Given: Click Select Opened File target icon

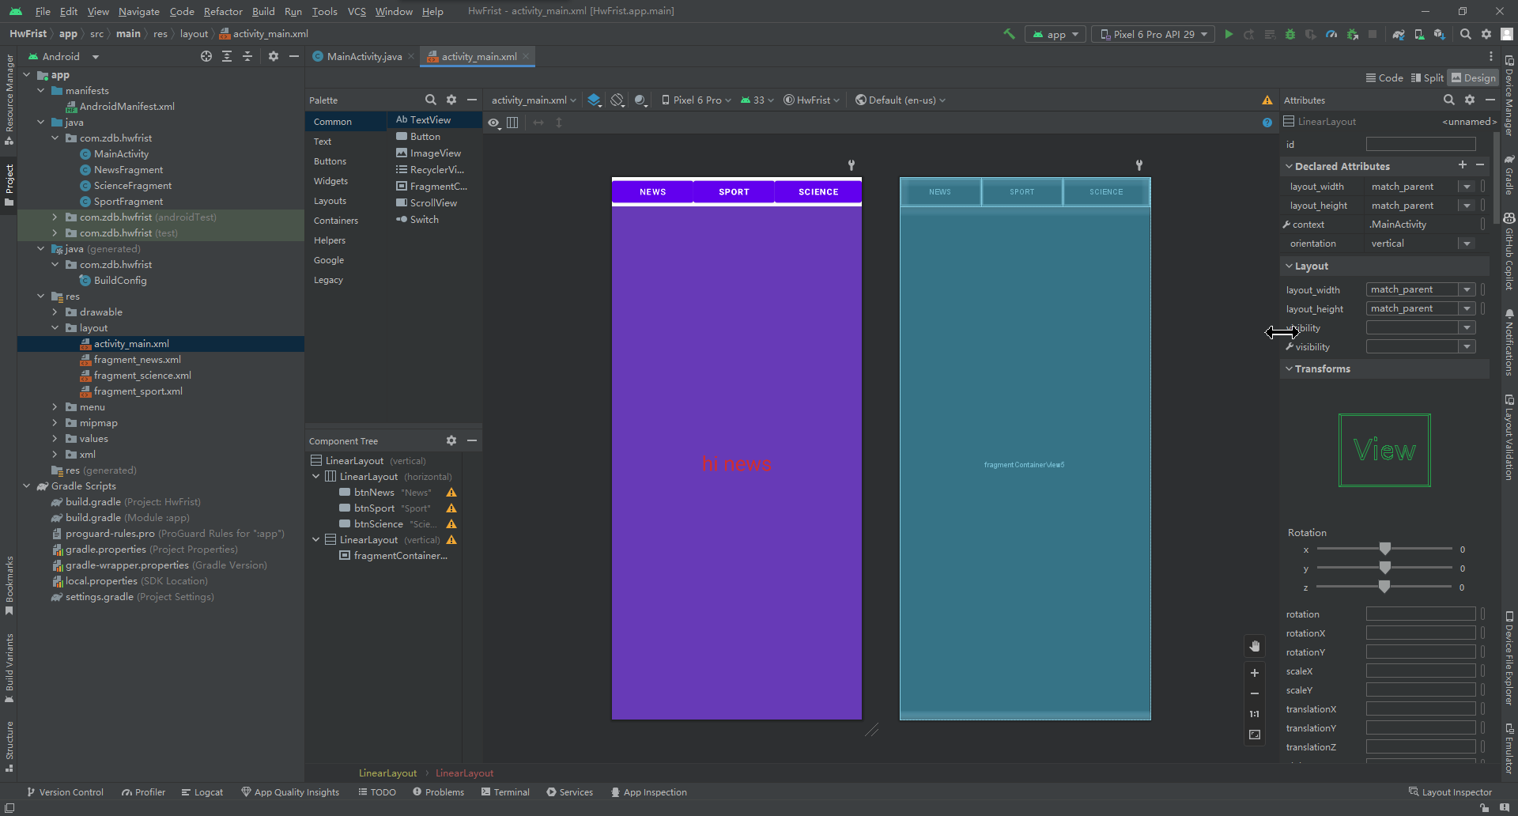Looking at the screenshot, I should click(x=206, y=56).
